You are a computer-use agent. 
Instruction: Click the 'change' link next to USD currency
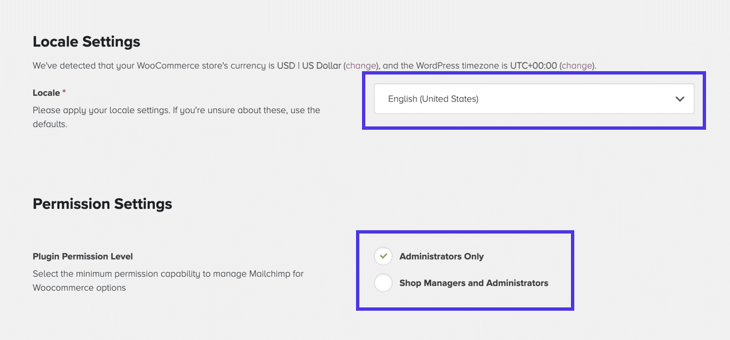(x=361, y=66)
